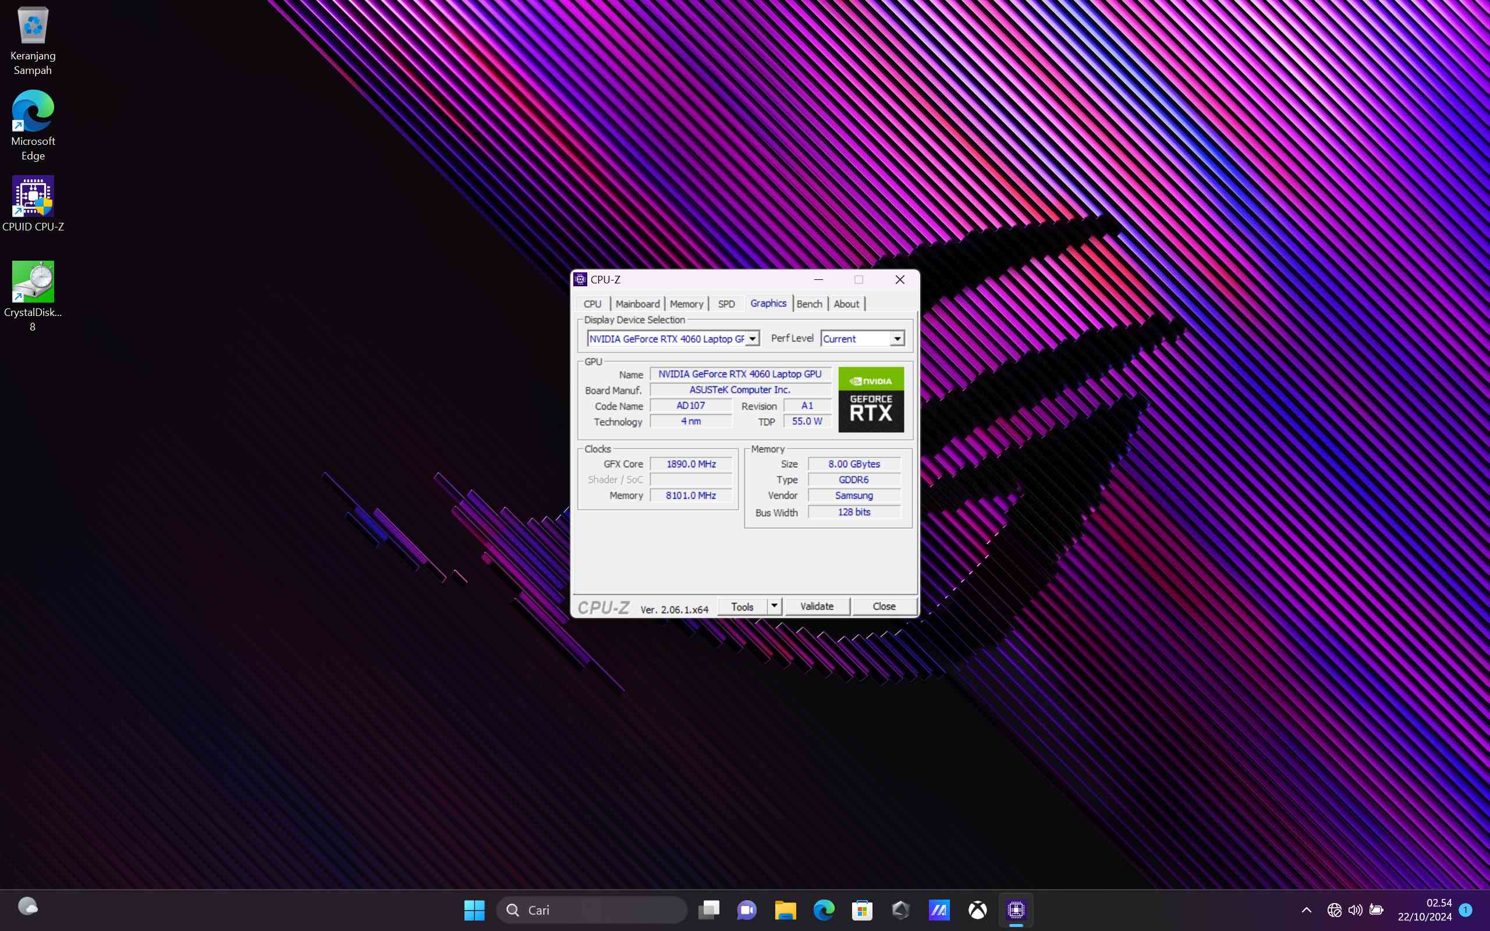Expand the Tools dropdown arrow
This screenshot has width=1490, height=931.
(x=774, y=606)
